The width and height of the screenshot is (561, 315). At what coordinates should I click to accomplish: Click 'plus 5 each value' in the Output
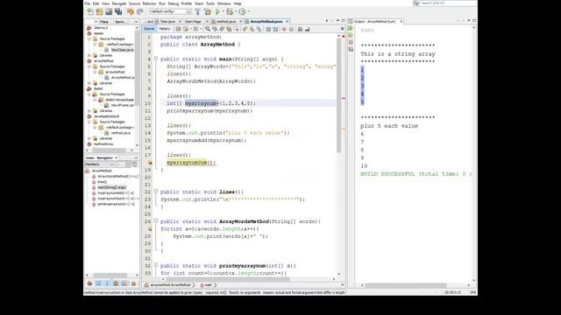[389, 126]
